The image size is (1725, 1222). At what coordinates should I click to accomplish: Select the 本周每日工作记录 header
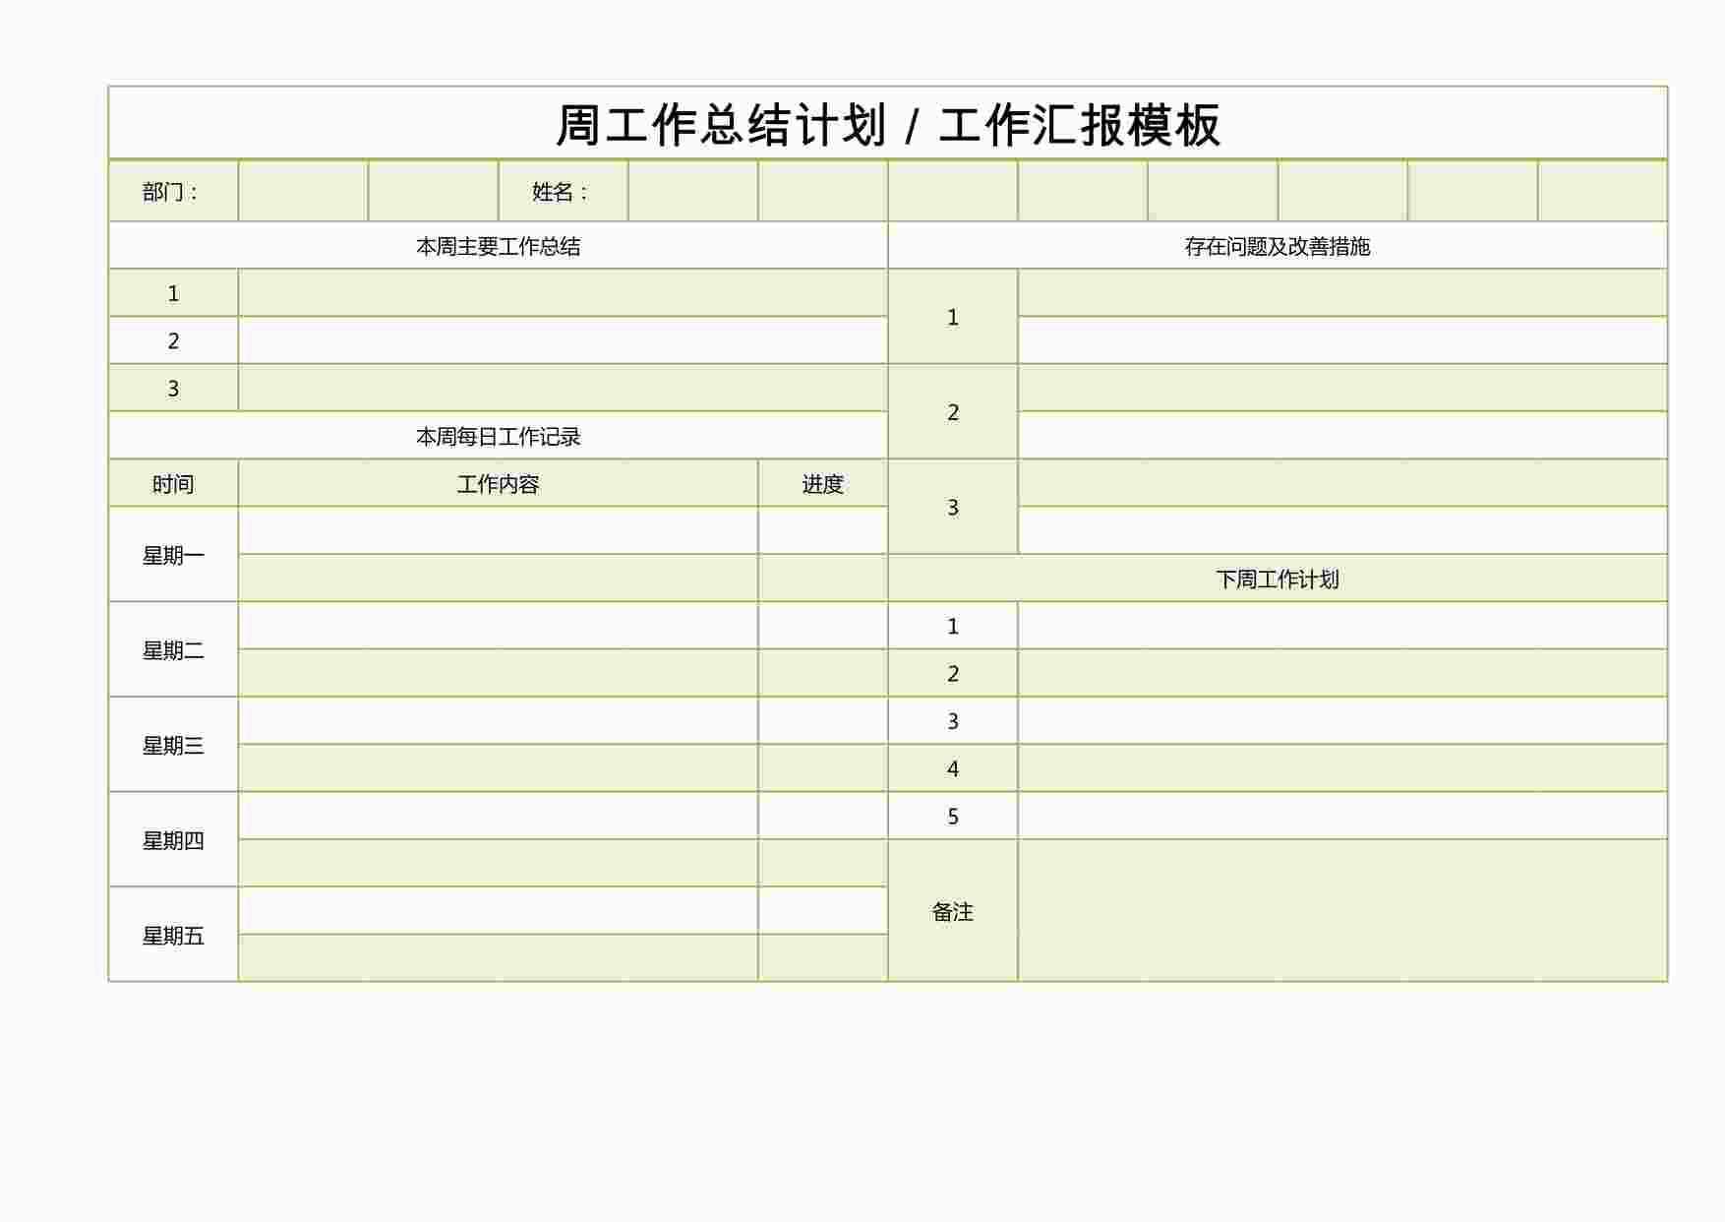498,436
